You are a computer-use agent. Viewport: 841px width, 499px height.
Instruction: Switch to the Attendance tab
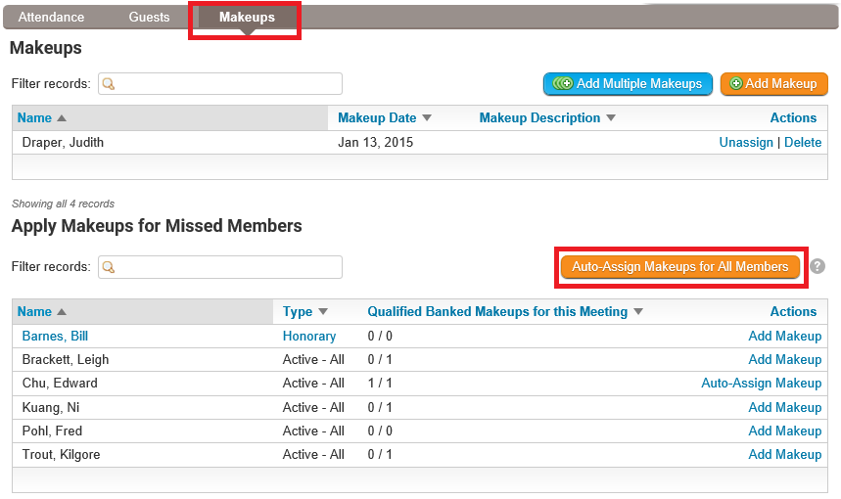click(51, 18)
